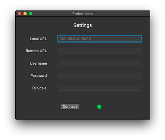Screen dimensions: 165x140
Task: Select the Settings heading
Action: click(82, 25)
